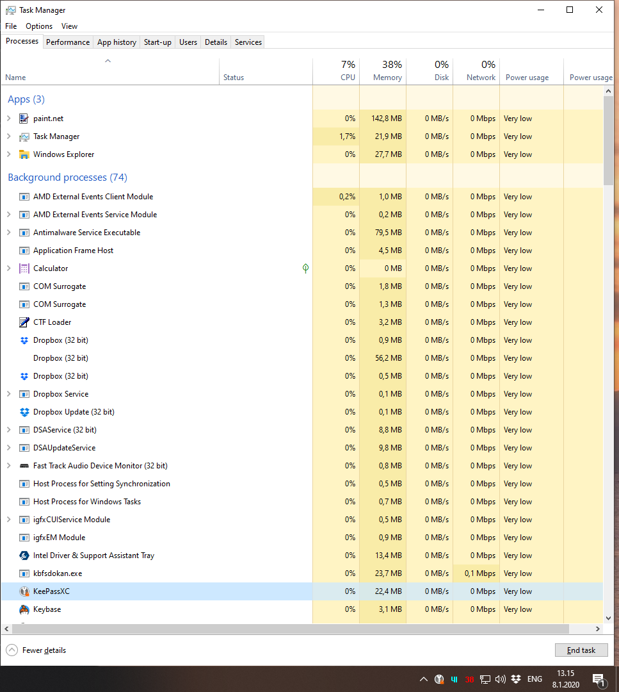The width and height of the screenshot is (619, 692).
Task: Click the kbfsdokan.exe process icon
Action: [x=24, y=573]
